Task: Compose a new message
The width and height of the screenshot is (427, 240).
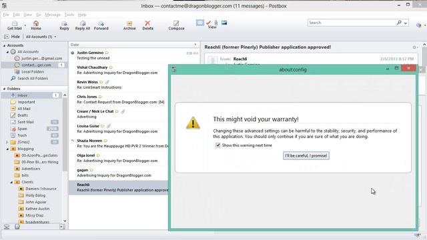Action: (x=176, y=25)
